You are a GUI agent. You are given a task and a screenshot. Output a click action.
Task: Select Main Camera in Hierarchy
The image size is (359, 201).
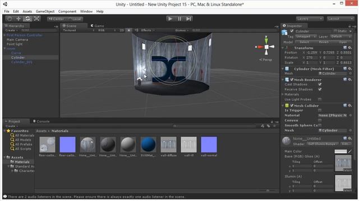tap(17, 40)
